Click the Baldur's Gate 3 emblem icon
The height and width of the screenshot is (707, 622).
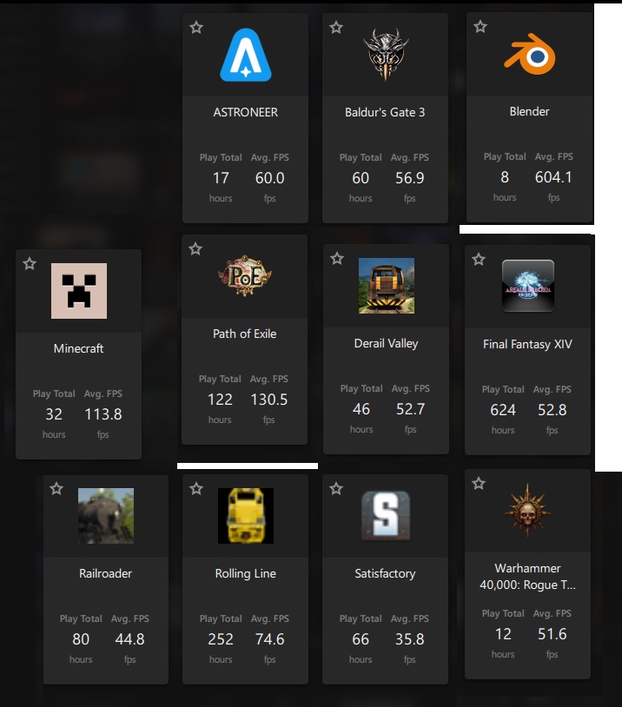pyautogui.click(x=385, y=55)
